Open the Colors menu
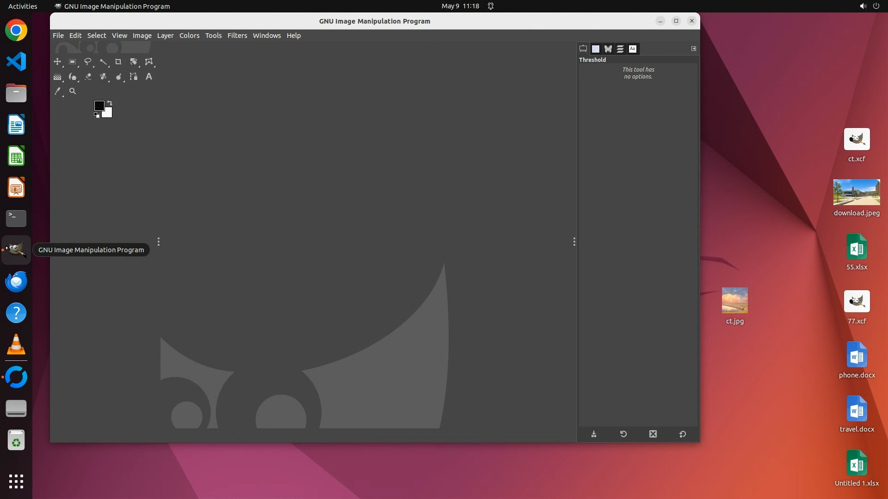Image resolution: width=888 pixels, height=499 pixels. [189, 36]
